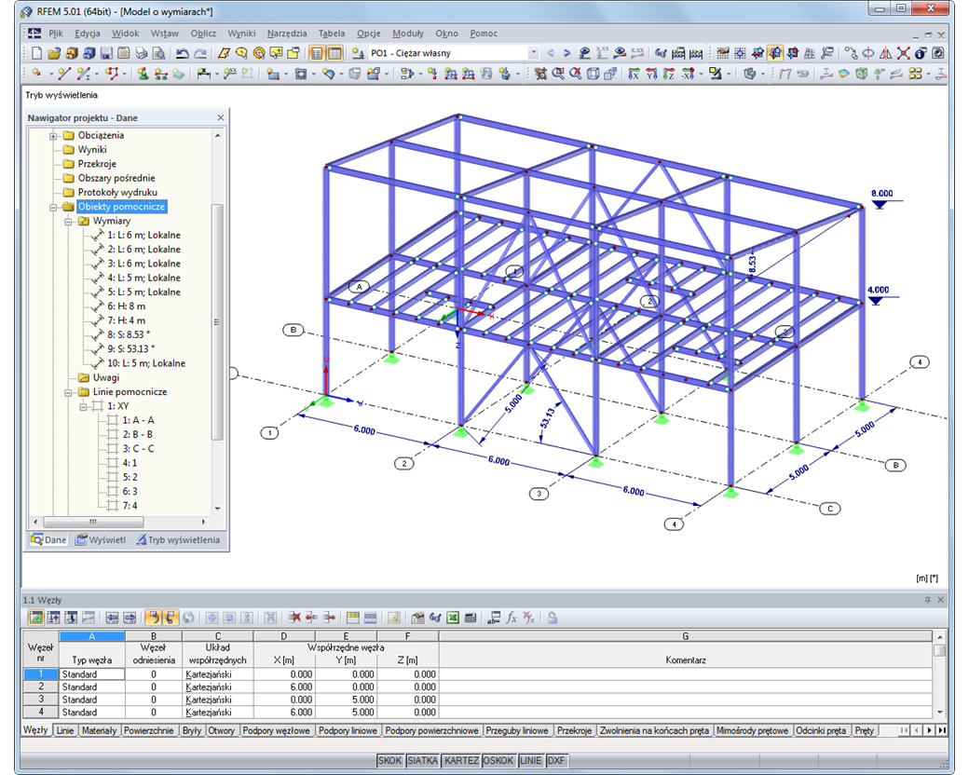Collapse the Linie pomocnicze node
Viewport: 969px width, 775px height.
pyautogui.click(x=68, y=392)
